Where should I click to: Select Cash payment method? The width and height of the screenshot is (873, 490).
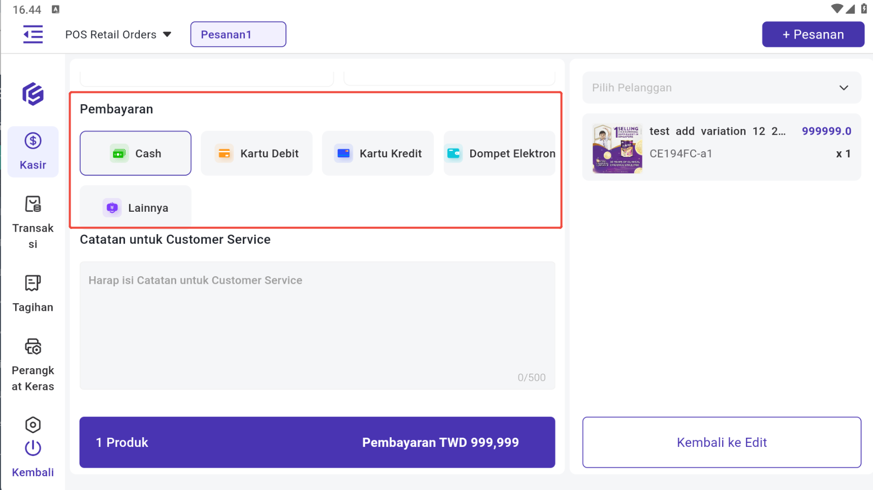coord(135,153)
